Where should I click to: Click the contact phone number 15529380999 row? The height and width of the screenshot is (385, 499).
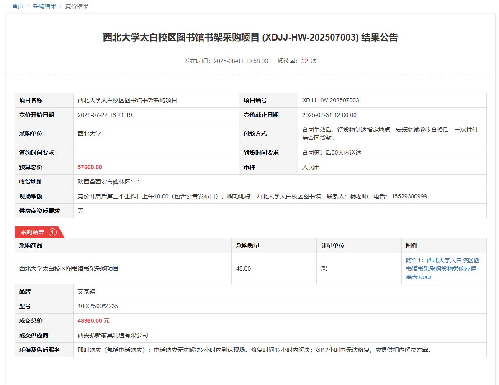[409, 196]
